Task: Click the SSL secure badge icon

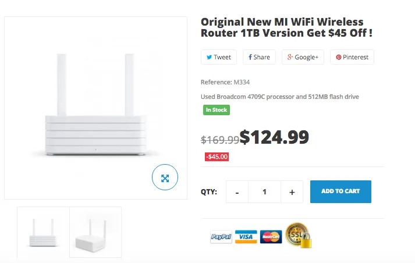Action: (x=297, y=234)
